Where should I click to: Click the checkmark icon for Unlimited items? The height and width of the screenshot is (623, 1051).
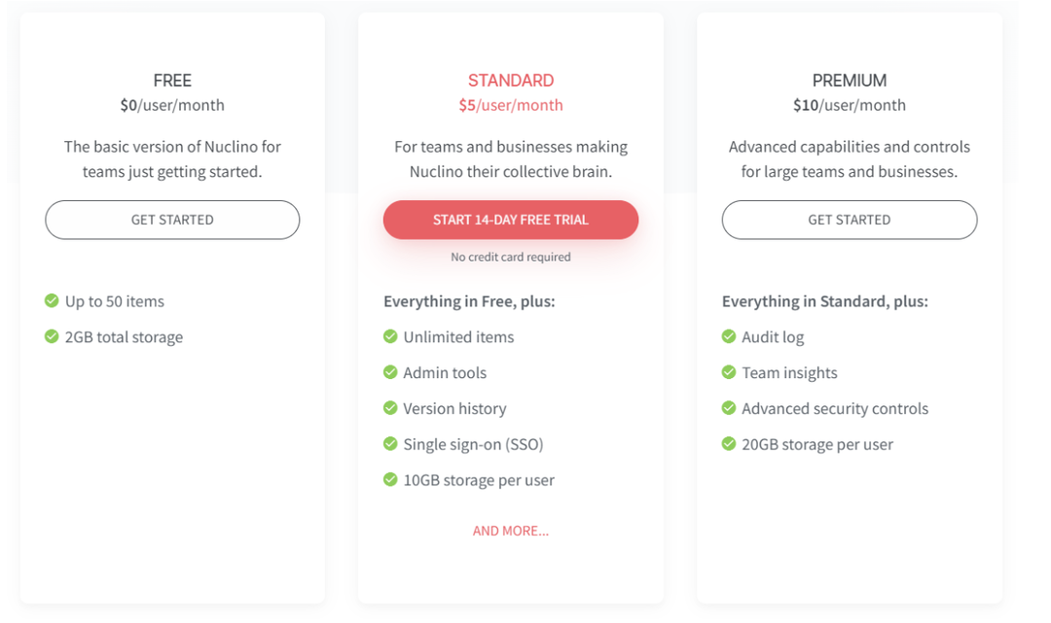click(390, 336)
